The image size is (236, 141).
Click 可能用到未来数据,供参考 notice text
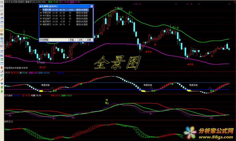point(16,68)
